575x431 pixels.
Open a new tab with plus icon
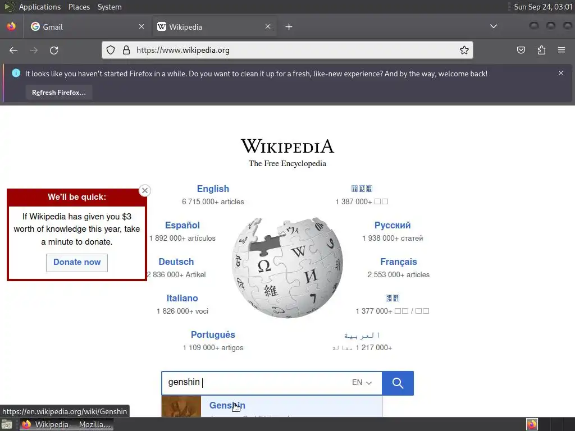pyautogui.click(x=289, y=27)
